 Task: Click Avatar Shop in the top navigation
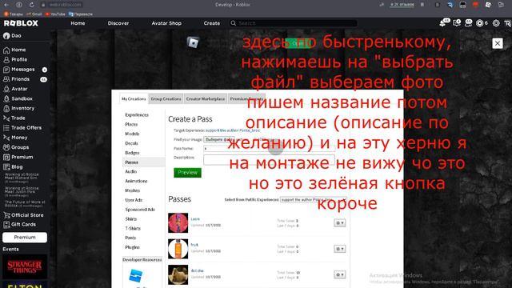(166, 23)
